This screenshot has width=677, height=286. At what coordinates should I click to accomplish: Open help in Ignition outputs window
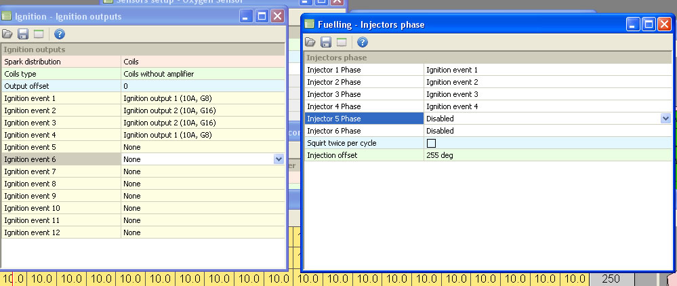(60, 34)
